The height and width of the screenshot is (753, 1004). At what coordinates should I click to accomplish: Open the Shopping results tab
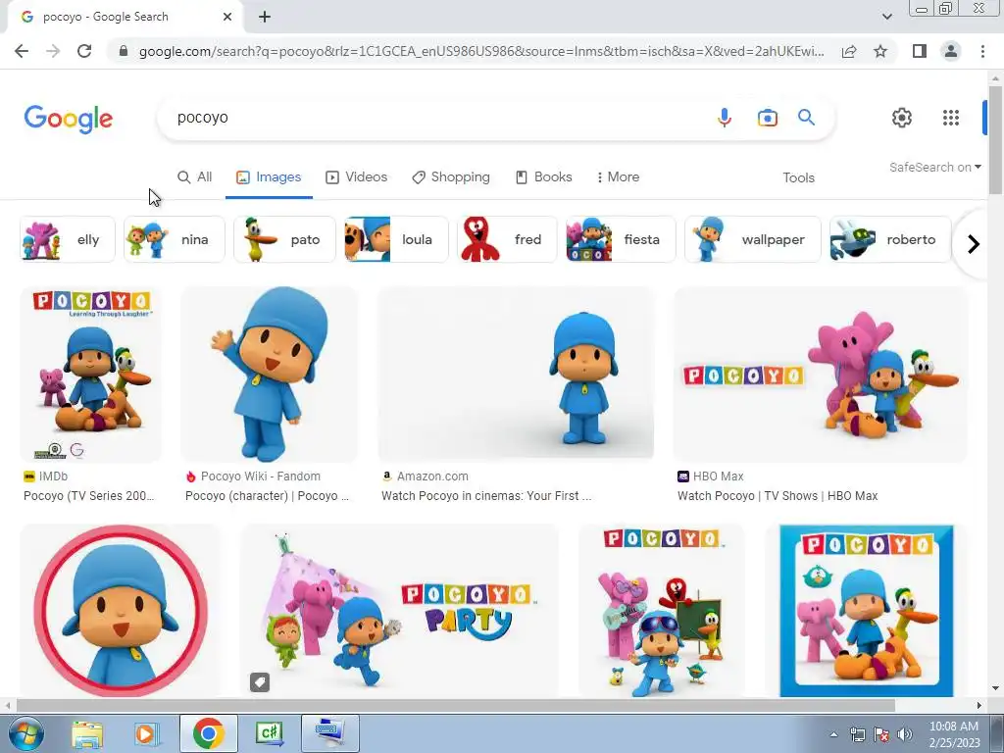coord(451,177)
